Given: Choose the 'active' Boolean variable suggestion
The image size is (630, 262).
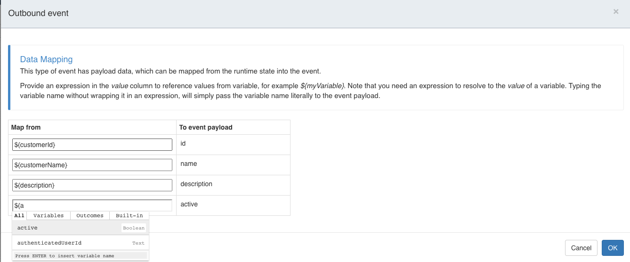Looking at the screenshot, I should 81,228.
